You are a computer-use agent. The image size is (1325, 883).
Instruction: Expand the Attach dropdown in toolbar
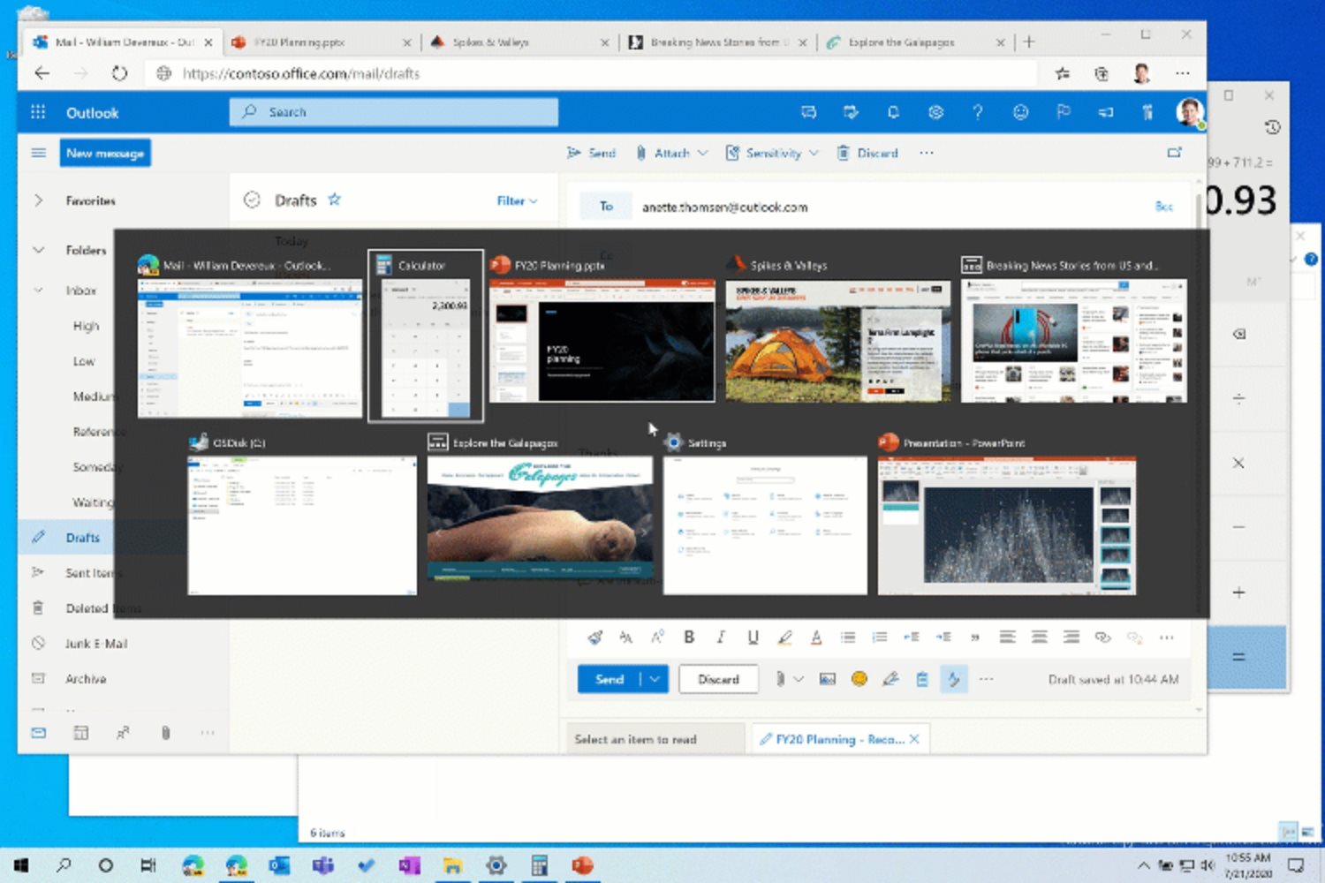pos(702,153)
